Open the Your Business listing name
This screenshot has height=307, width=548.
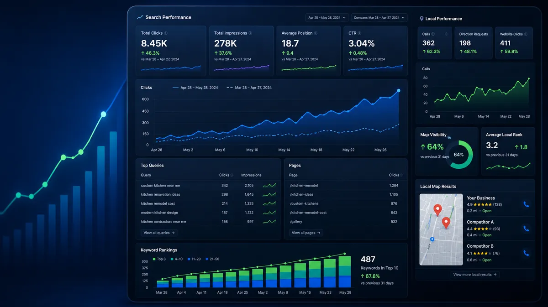[x=481, y=198]
